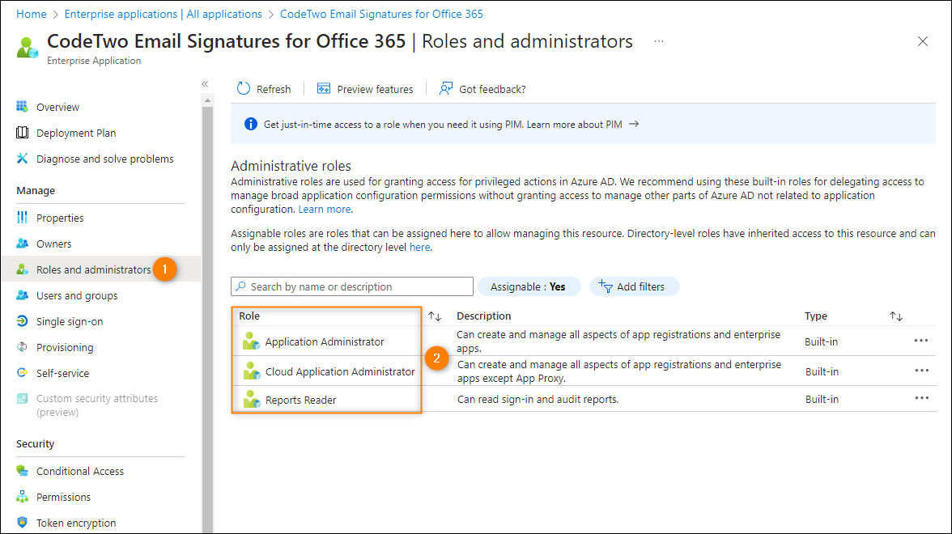Click the arrow after Learn more about PIM
952x534 pixels.
point(633,124)
